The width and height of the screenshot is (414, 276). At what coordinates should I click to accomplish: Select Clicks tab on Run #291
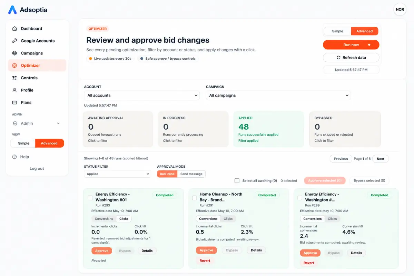[x=228, y=219]
